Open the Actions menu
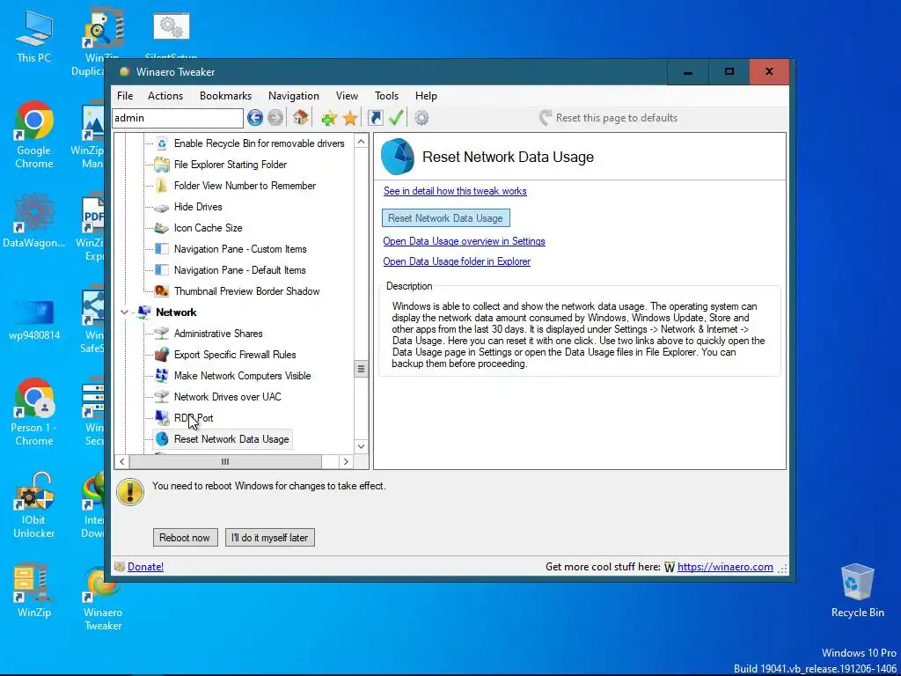The image size is (901, 676). coord(165,96)
